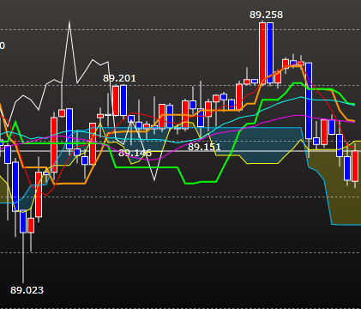Select the long blue candle falling through the cloud at right
Viewport: 361px width, 309px height.
(x=309, y=100)
